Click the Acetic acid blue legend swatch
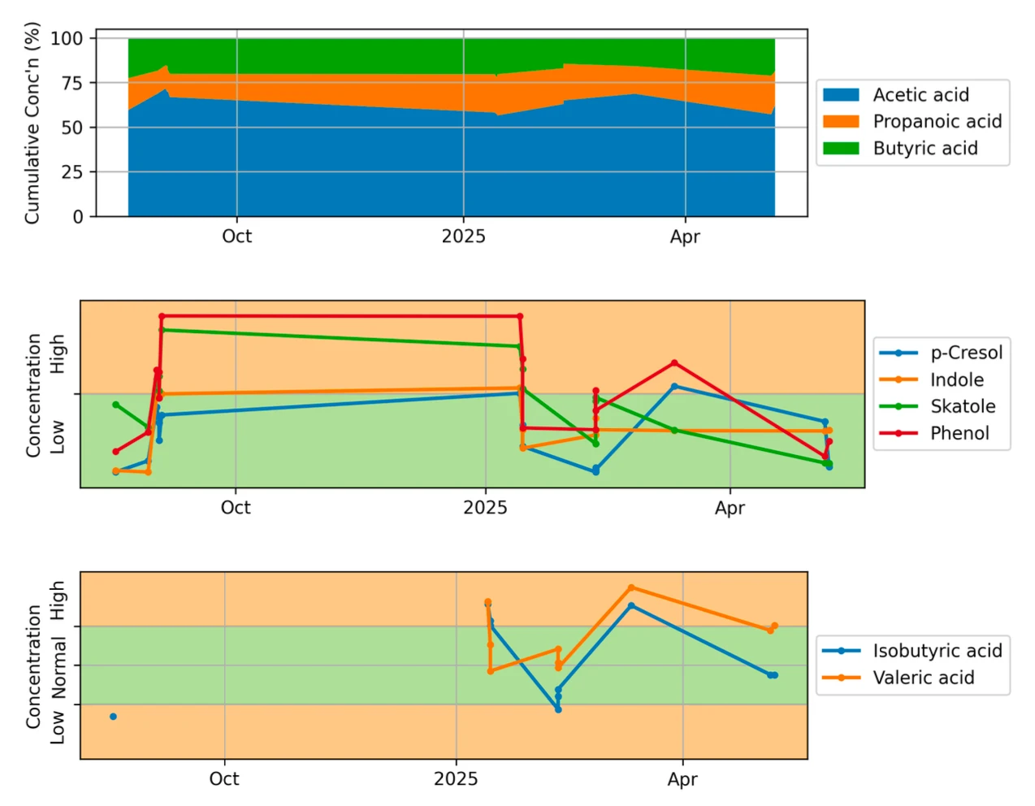Screen dimensions: 1035x806 [840, 95]
